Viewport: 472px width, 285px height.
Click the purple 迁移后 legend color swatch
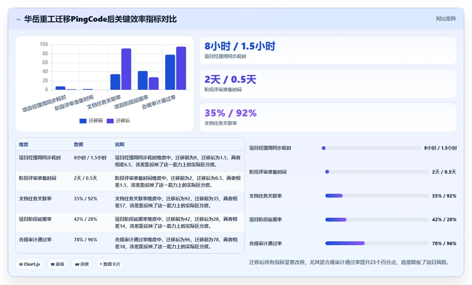110,121
